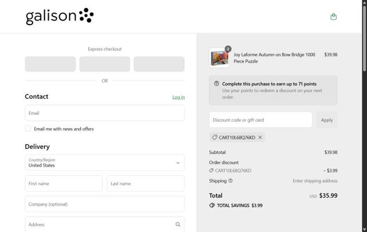367x232 pixels.
Task: Focus the Address field
Action: 105,225
